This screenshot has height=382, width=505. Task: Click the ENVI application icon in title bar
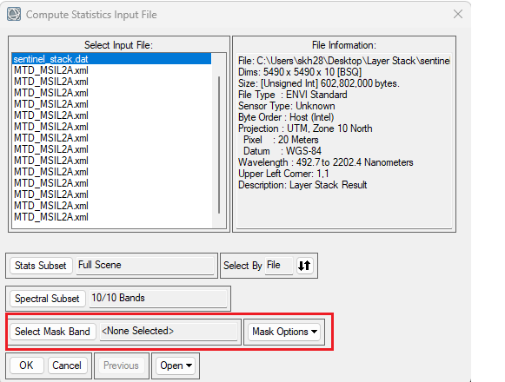[14, 14]
